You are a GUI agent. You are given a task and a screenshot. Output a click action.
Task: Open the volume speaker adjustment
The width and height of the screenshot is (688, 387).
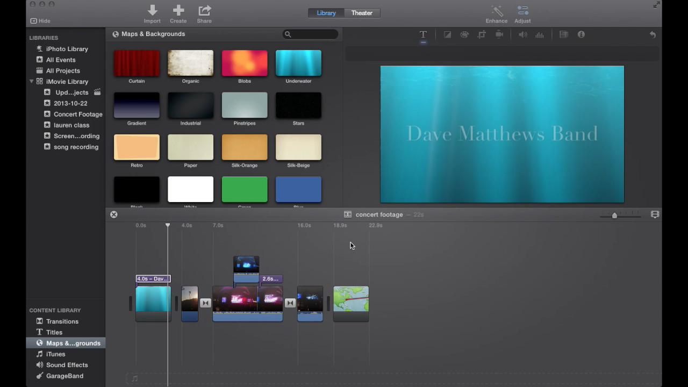(522, 34)
